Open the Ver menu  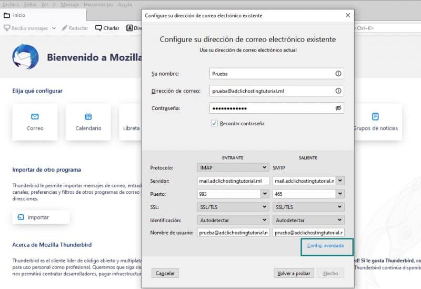(45, 5)
